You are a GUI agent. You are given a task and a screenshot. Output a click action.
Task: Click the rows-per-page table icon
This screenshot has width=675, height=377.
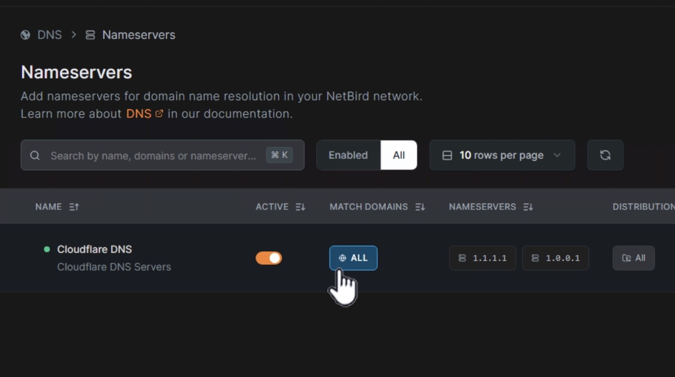pos(447,156)
